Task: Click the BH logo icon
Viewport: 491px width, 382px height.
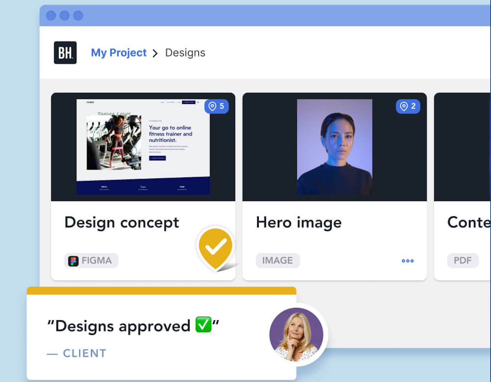Action: [65, 53]
